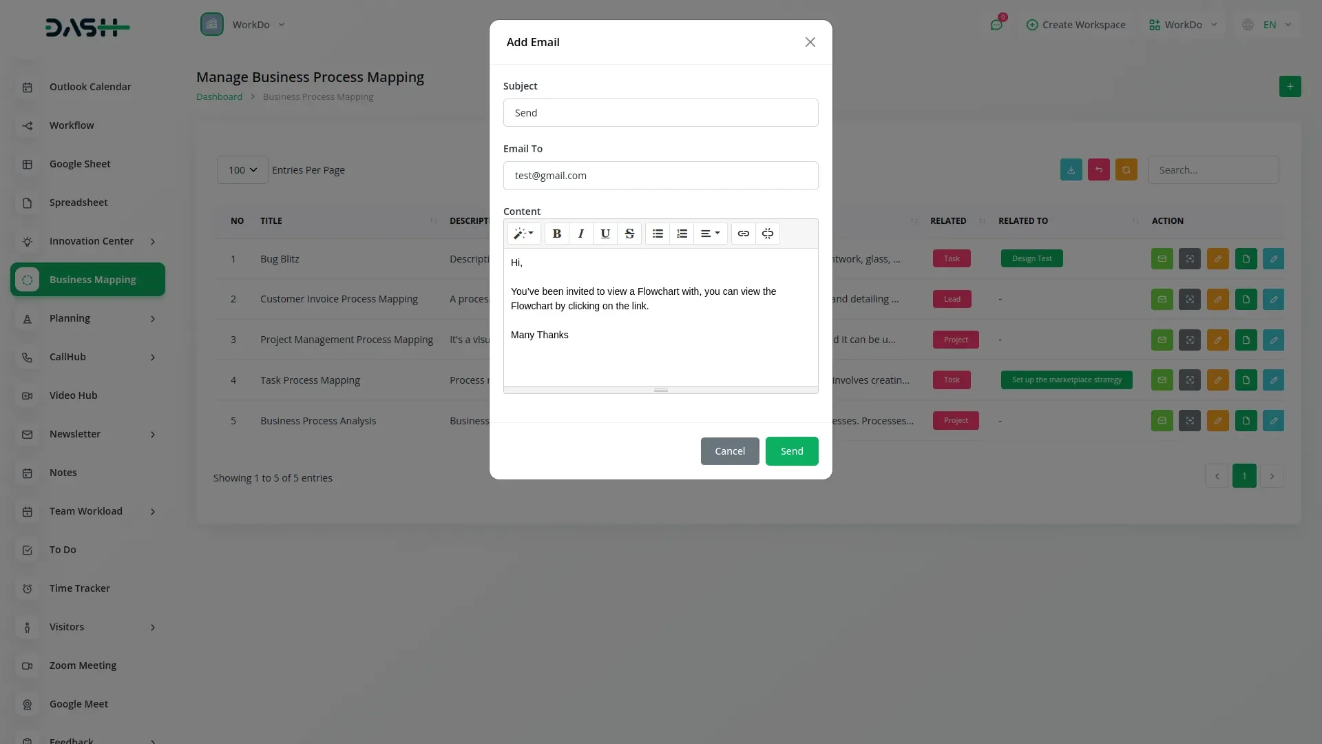Open the Notes sidebar item
This screenshot has height=744, width=1322.
[63, 473]
